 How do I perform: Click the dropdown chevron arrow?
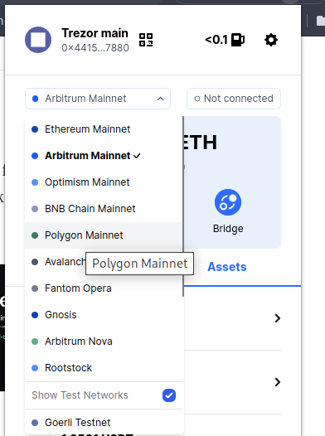pos(160,99)
